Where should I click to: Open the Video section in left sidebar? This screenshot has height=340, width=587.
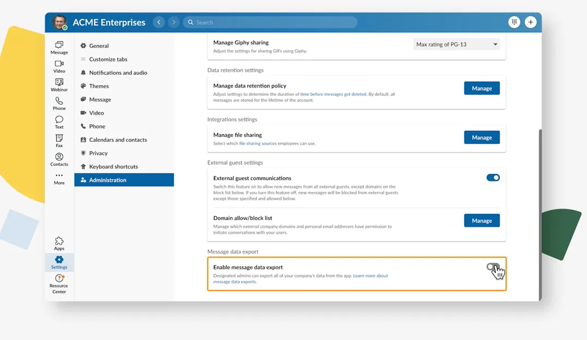pos(59,66)
